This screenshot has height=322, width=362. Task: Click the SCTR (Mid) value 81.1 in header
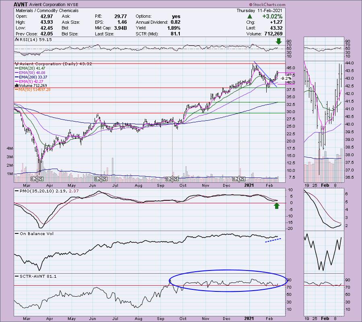click(176, 34)
